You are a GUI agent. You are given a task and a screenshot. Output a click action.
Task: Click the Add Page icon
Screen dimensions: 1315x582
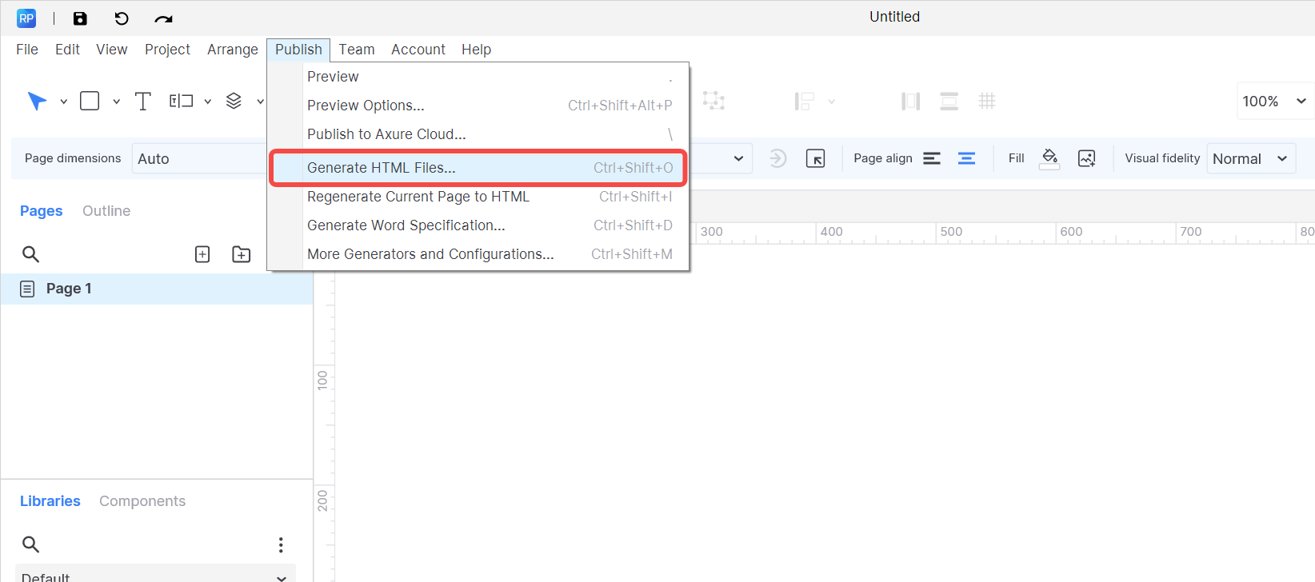click(x=202, y=254)
